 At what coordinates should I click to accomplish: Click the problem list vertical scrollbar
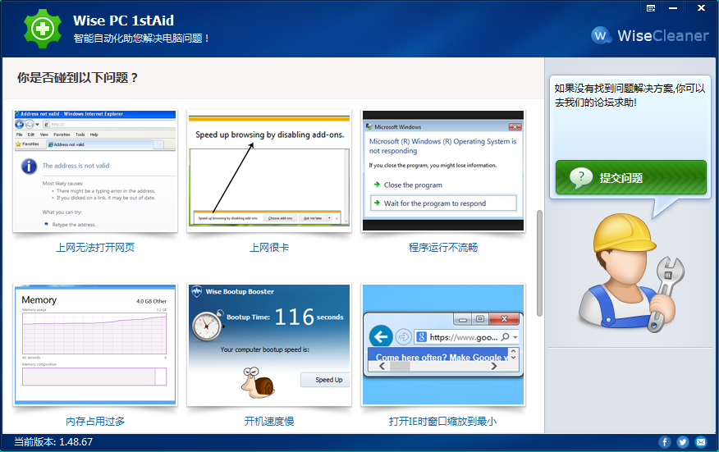[539, 263]
